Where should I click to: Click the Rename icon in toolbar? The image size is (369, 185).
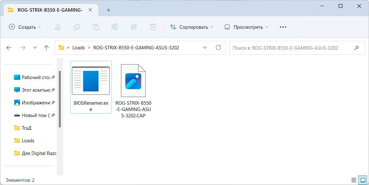pyautogui.click(x=115, y=27)
